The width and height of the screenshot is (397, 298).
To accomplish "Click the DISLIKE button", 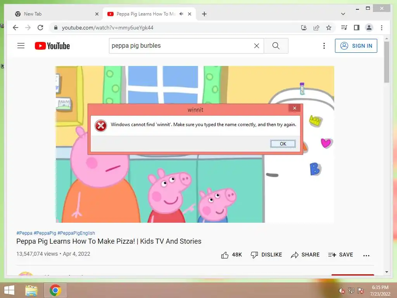I will (266, 255).
